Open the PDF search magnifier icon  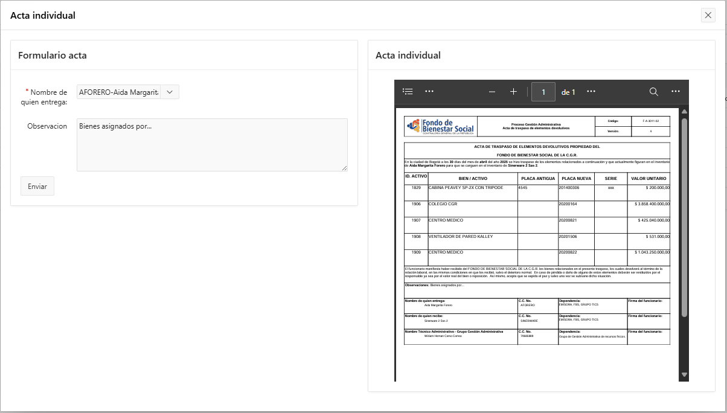coord(653,92)
